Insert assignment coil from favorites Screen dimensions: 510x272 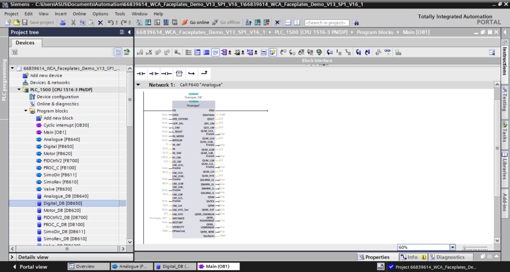click(x=166, y=74)
